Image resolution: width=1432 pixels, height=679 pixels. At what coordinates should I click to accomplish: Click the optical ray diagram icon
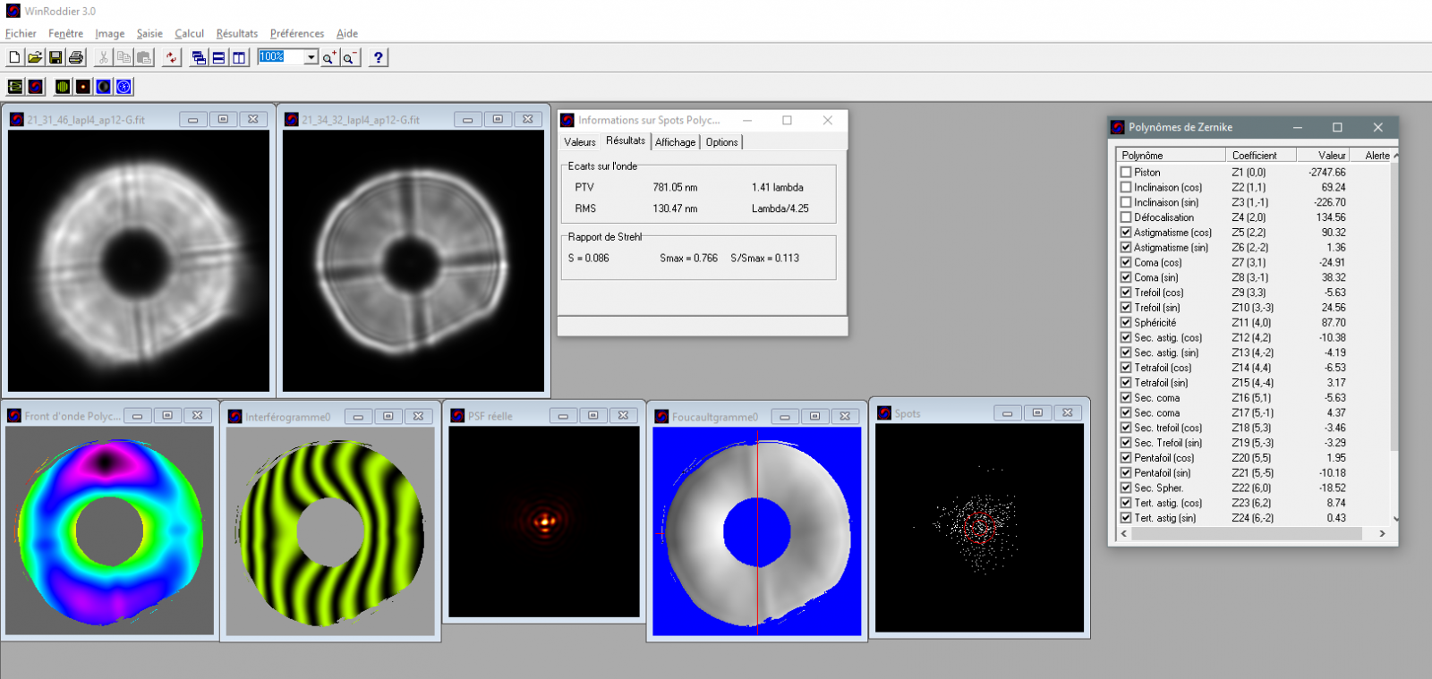pos(15,87)
